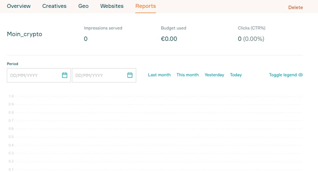Delete the campaign using the Delete link

tap(295, 7)
